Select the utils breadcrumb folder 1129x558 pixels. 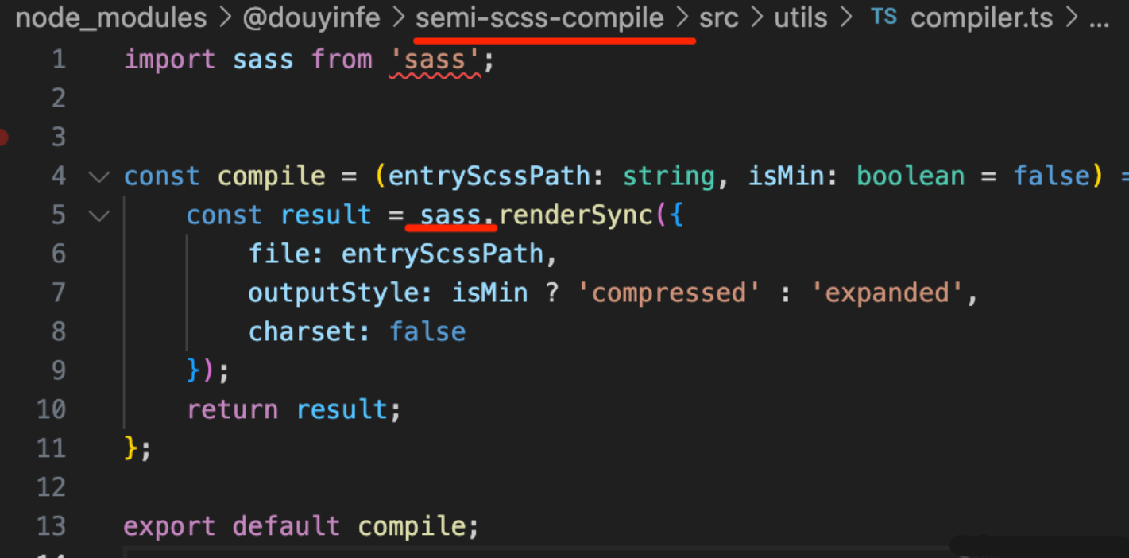coord(800,17)
